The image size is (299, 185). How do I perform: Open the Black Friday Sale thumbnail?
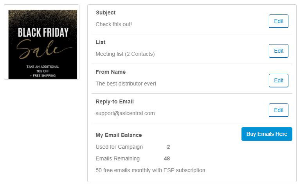pos(43,44)
